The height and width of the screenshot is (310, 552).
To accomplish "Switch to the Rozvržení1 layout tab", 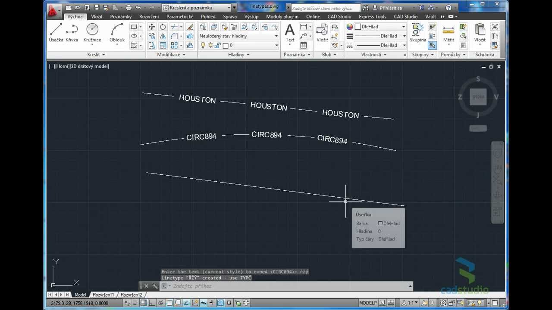I will pyautogui.click(x=103, y=295).
